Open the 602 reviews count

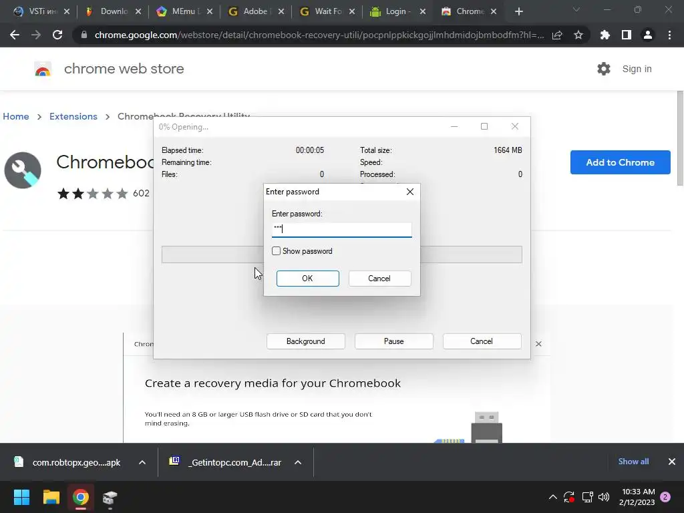pos(141,193)
